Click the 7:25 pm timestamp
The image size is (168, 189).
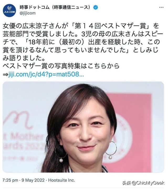click(10, 180)
